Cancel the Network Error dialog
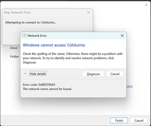The width and height of the screenshot is (151, 126). point(115,74)
